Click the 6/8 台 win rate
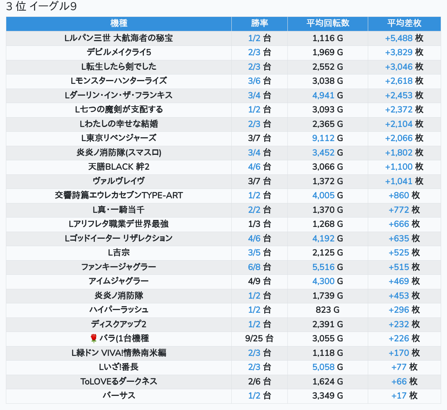 [x=260, y=267]
